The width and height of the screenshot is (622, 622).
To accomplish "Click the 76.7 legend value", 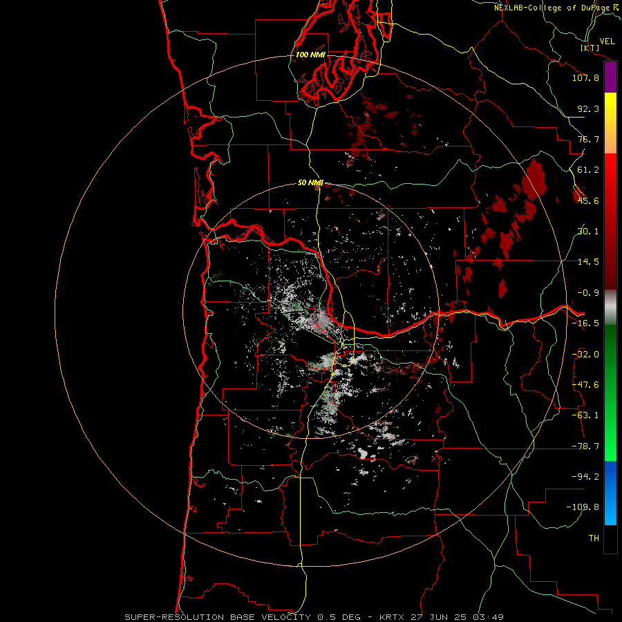I will point(588,139).
